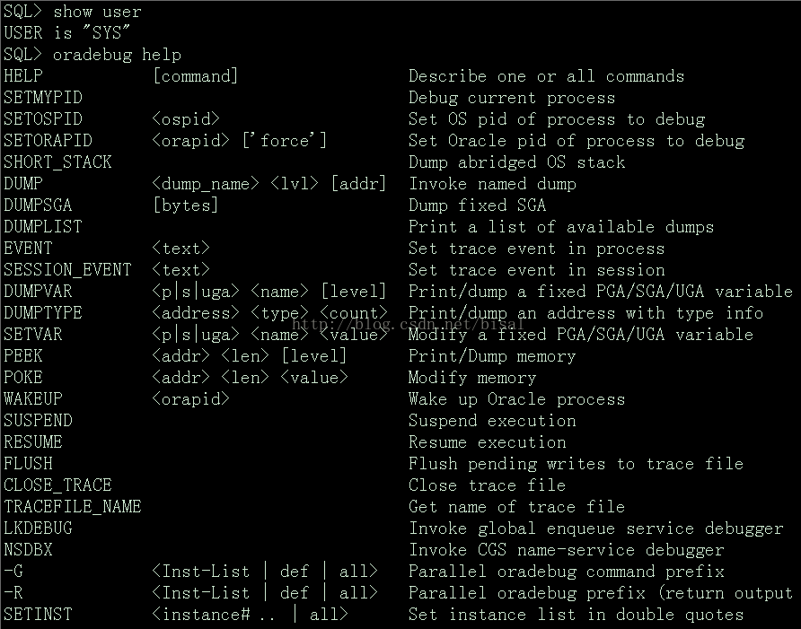Click the WAKEUP command name
The height and width of the screenshot is (629, 801).
point(33,399)
